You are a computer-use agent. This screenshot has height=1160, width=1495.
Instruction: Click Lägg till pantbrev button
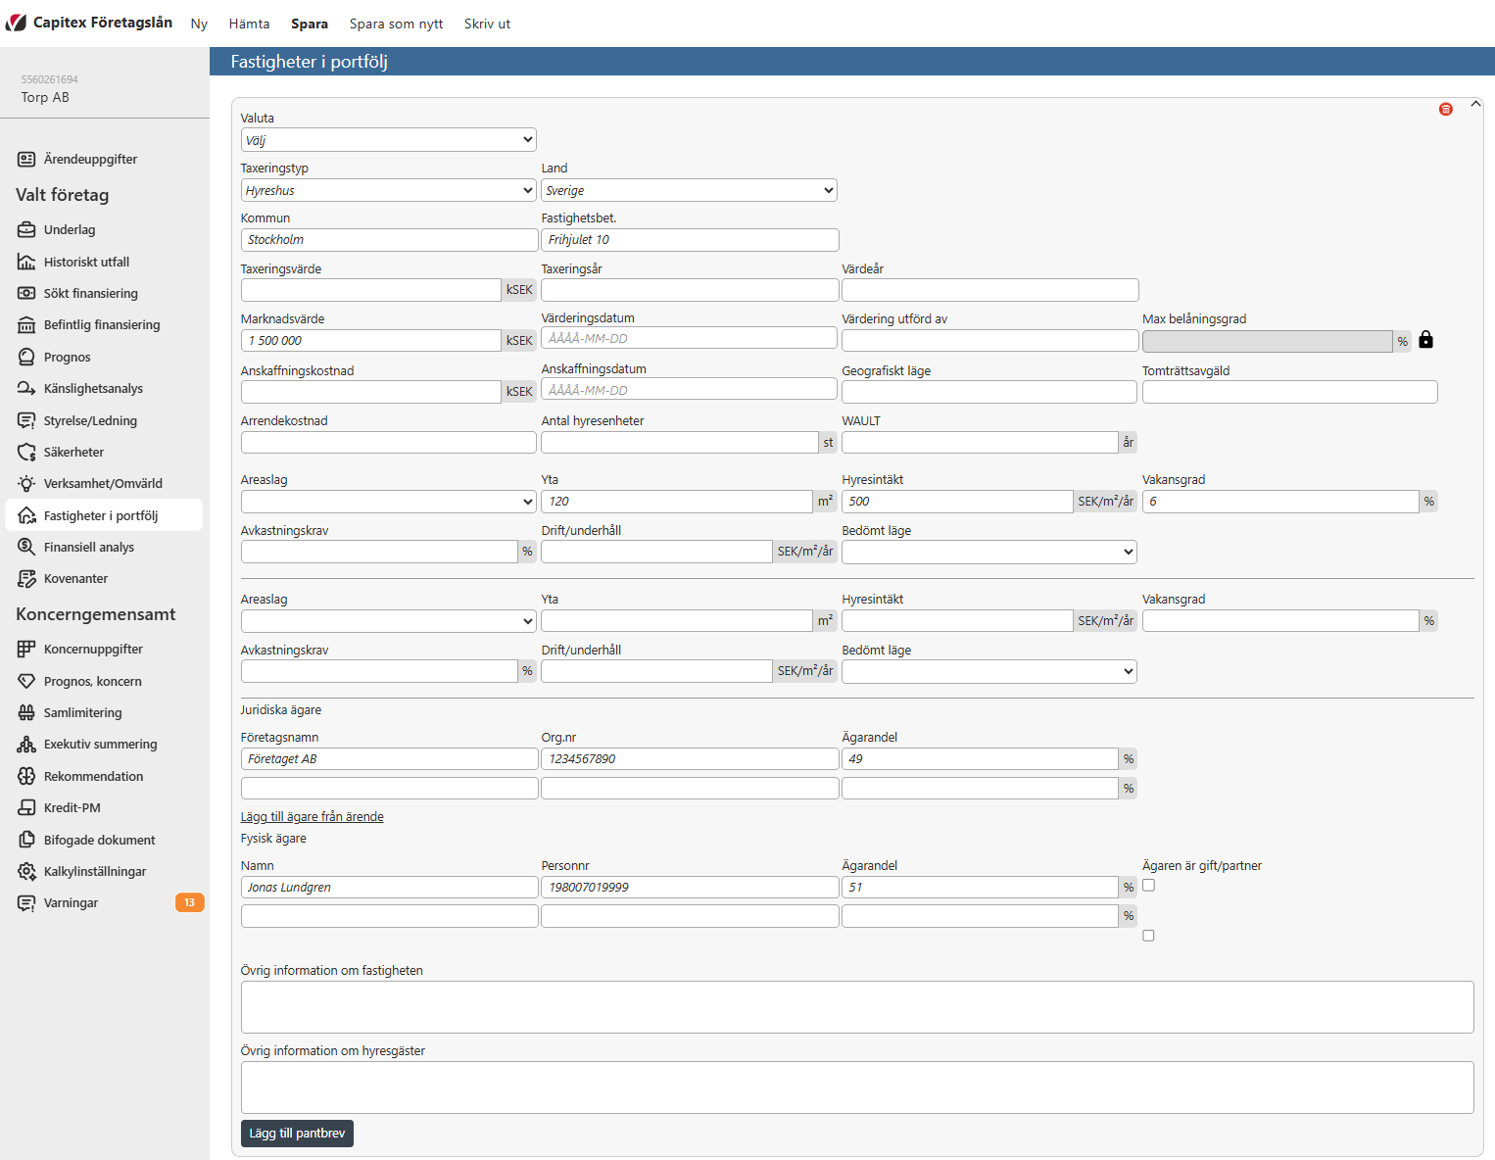[297, 1133]
